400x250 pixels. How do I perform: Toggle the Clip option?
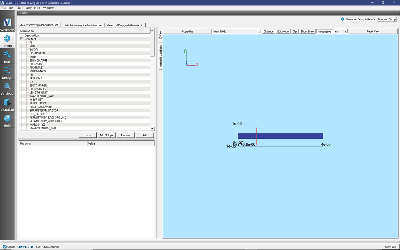tap(295, 32)
